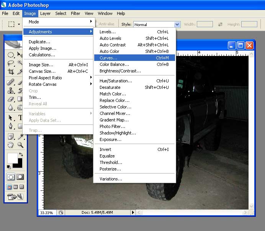265x231 pixels.
Task: Select the Pen tool
Action: 11,126
